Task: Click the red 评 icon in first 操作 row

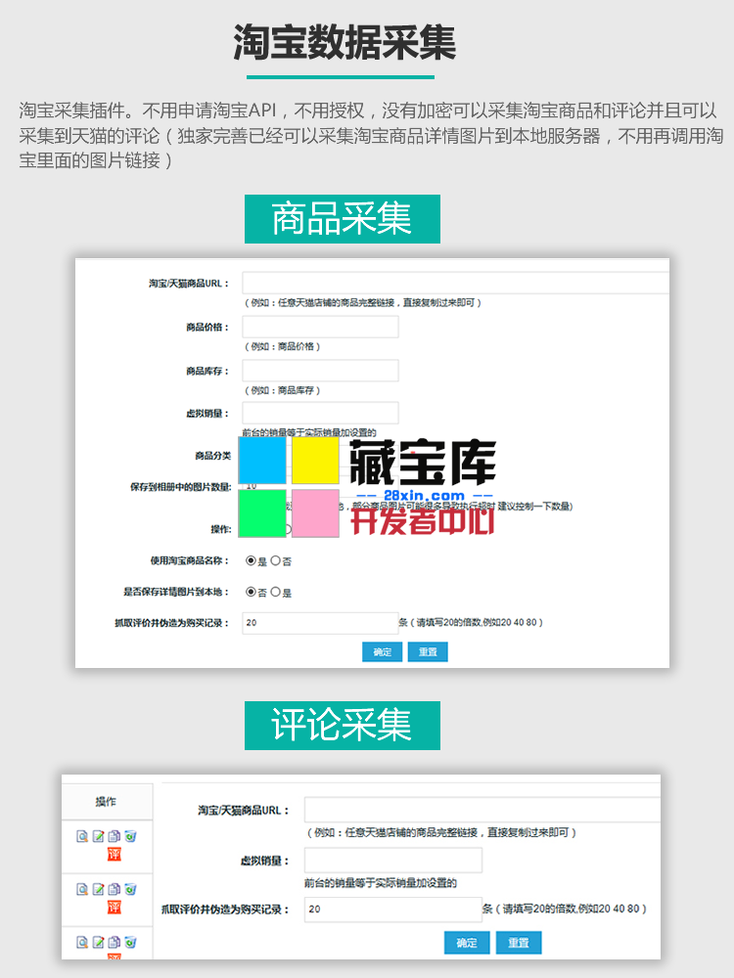Action: pyautogui.click(x=115, y=854)
